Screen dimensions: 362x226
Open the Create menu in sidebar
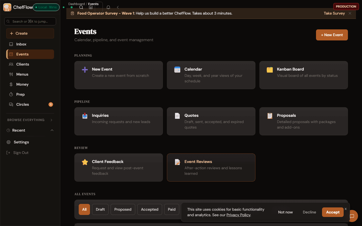click(30, 33)
